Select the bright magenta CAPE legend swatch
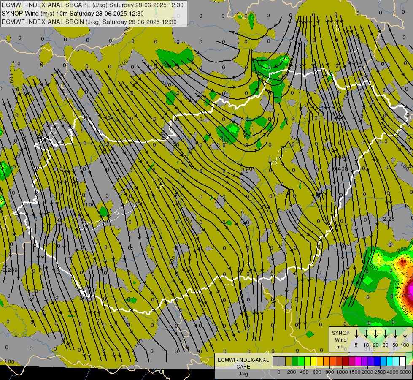 point(358,361)
